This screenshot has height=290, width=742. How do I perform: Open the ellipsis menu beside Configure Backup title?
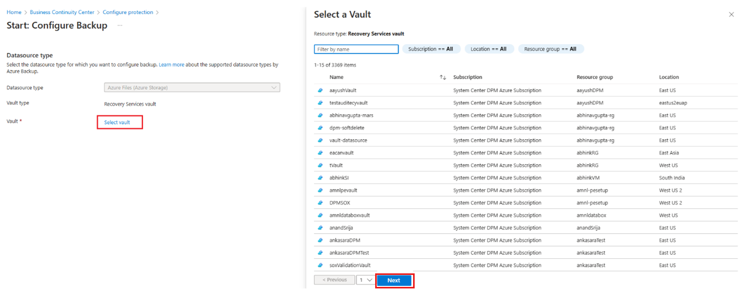120,25
